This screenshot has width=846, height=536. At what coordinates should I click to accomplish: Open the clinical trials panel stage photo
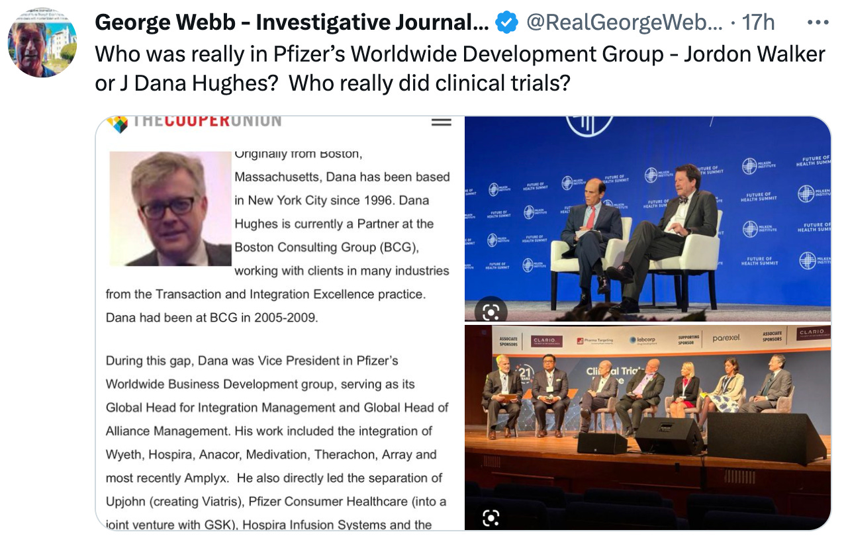[647, 427]
